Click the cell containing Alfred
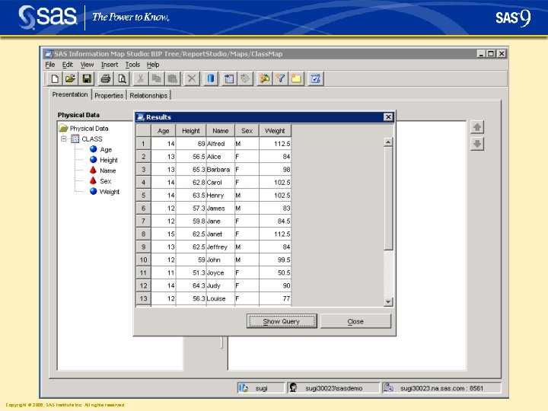The image size is (548, 411). (221, 144)
